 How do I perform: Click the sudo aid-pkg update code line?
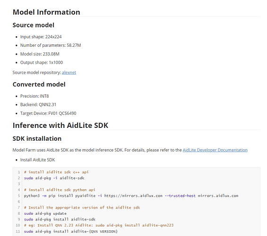(45, 213)
